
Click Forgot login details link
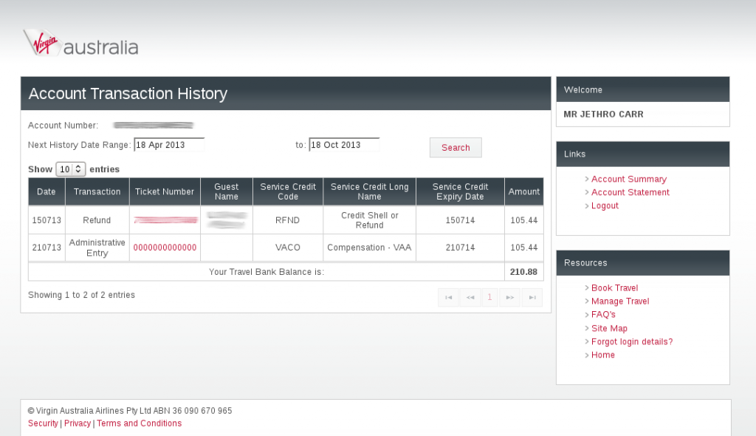coord(632,342)
